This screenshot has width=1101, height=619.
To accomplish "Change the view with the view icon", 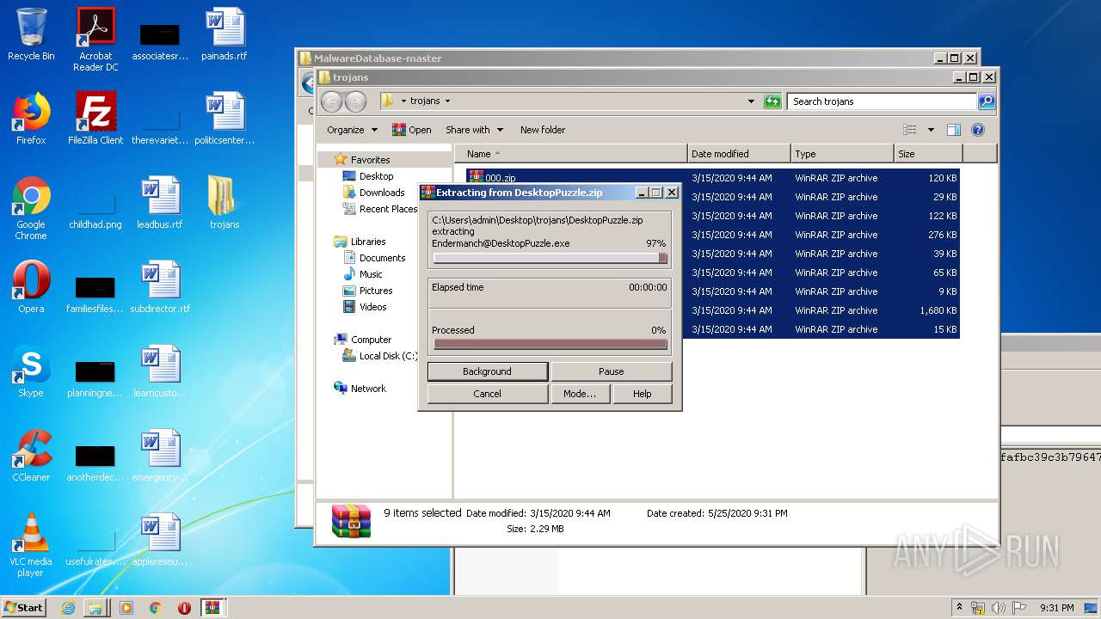I will 910,130.
